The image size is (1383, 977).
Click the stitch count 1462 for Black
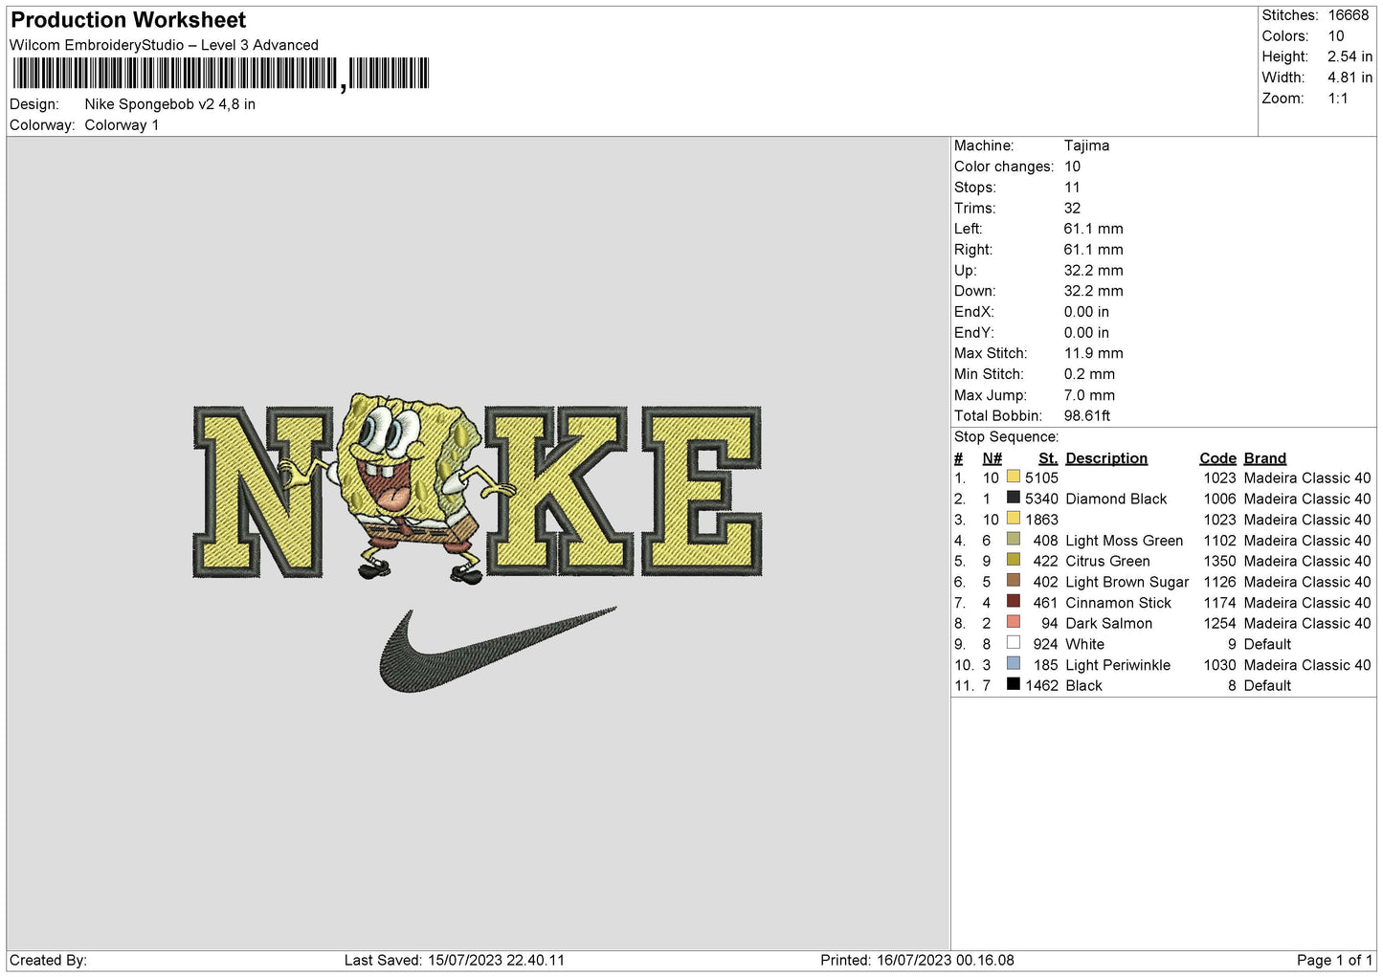(x=1041, y=686)
